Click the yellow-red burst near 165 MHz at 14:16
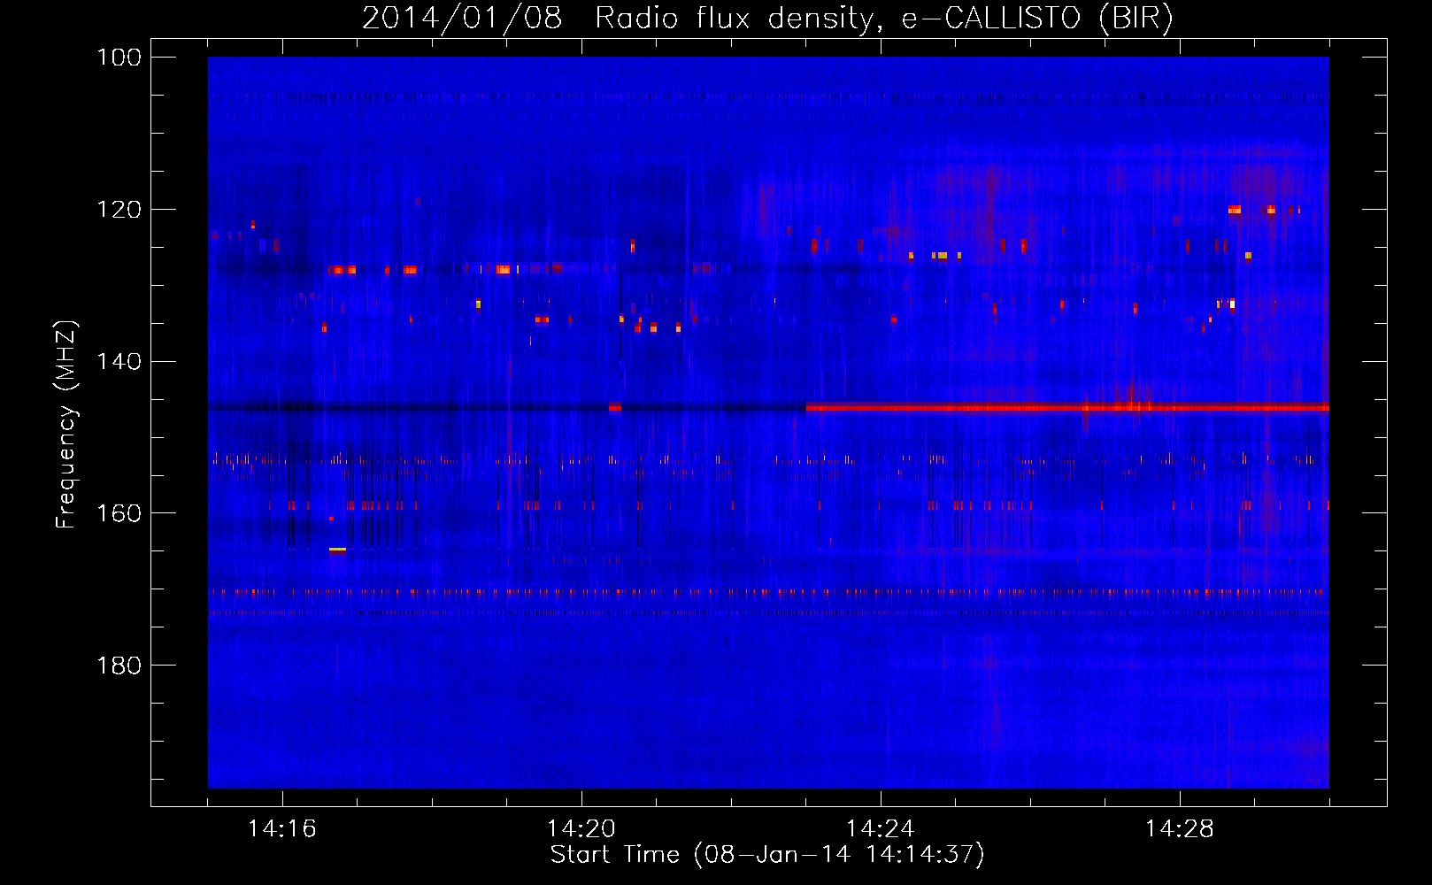Viewport: 1432px width, 885px height. point(337,550)
